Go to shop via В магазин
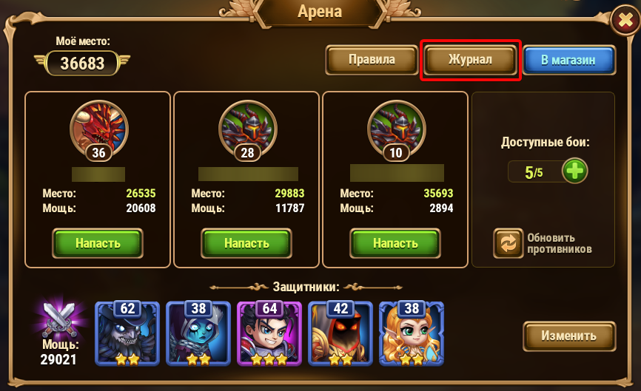The height and width of the screenshot is (391, 641). (x=568, y=60)
